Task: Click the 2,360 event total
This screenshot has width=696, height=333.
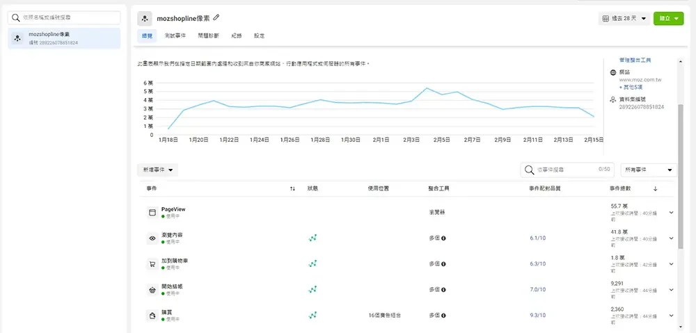Action: pos(617,309)
